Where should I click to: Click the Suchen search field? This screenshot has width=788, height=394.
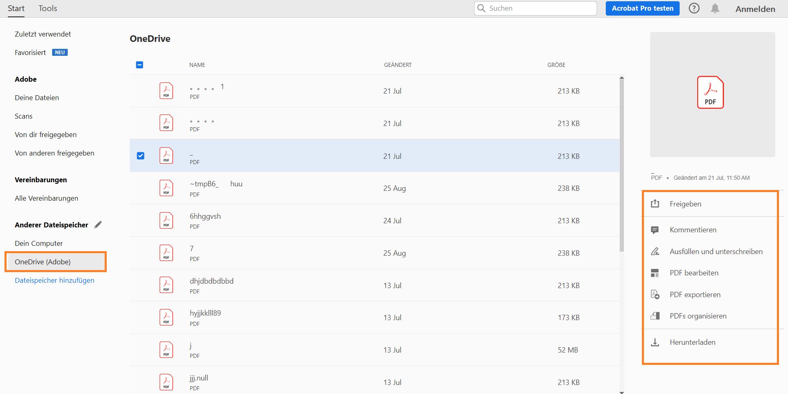536,8
